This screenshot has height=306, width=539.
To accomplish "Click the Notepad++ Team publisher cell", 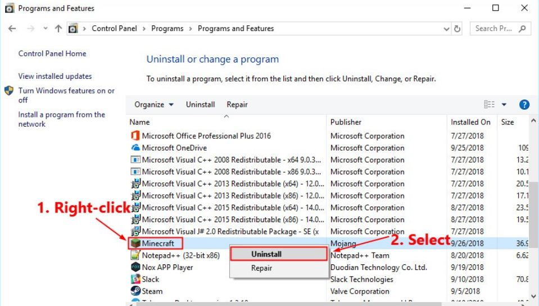I will (360, 255).
